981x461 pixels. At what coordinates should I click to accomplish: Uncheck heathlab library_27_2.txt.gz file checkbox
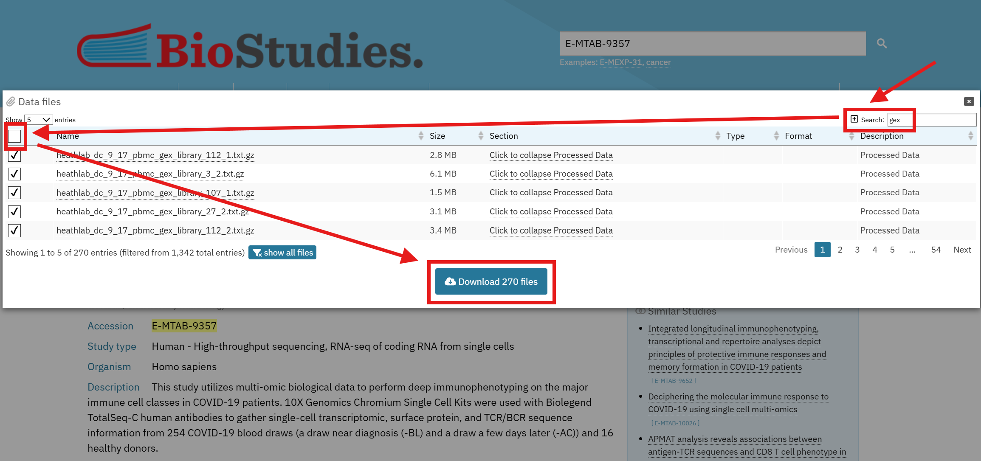[x=14, y=211]
